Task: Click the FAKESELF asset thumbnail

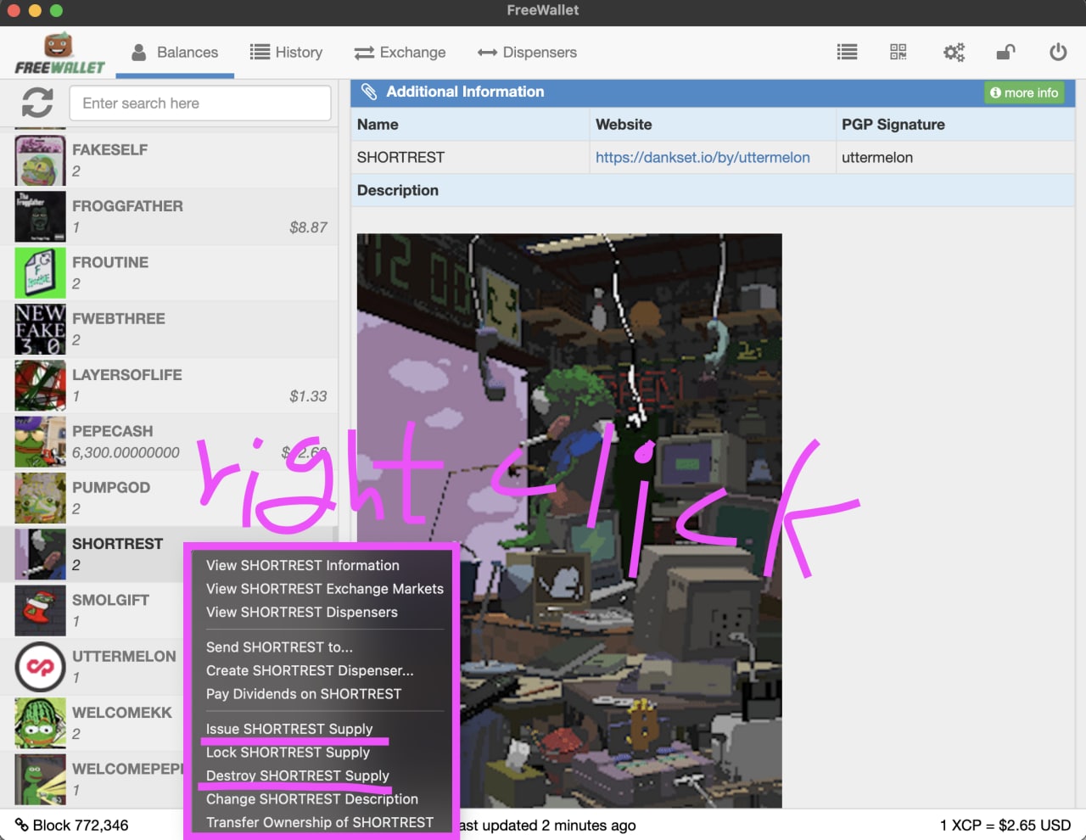Action: click(40, 160)
